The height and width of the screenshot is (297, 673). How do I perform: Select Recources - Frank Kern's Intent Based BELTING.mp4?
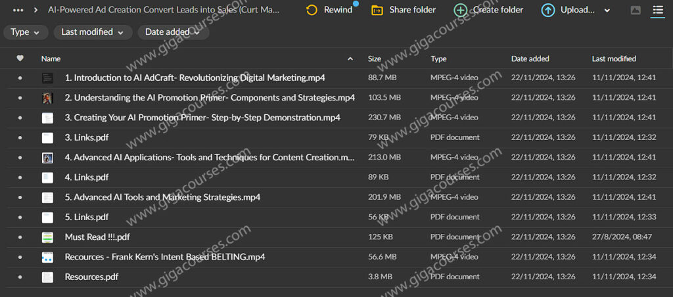tap(165, 257)
